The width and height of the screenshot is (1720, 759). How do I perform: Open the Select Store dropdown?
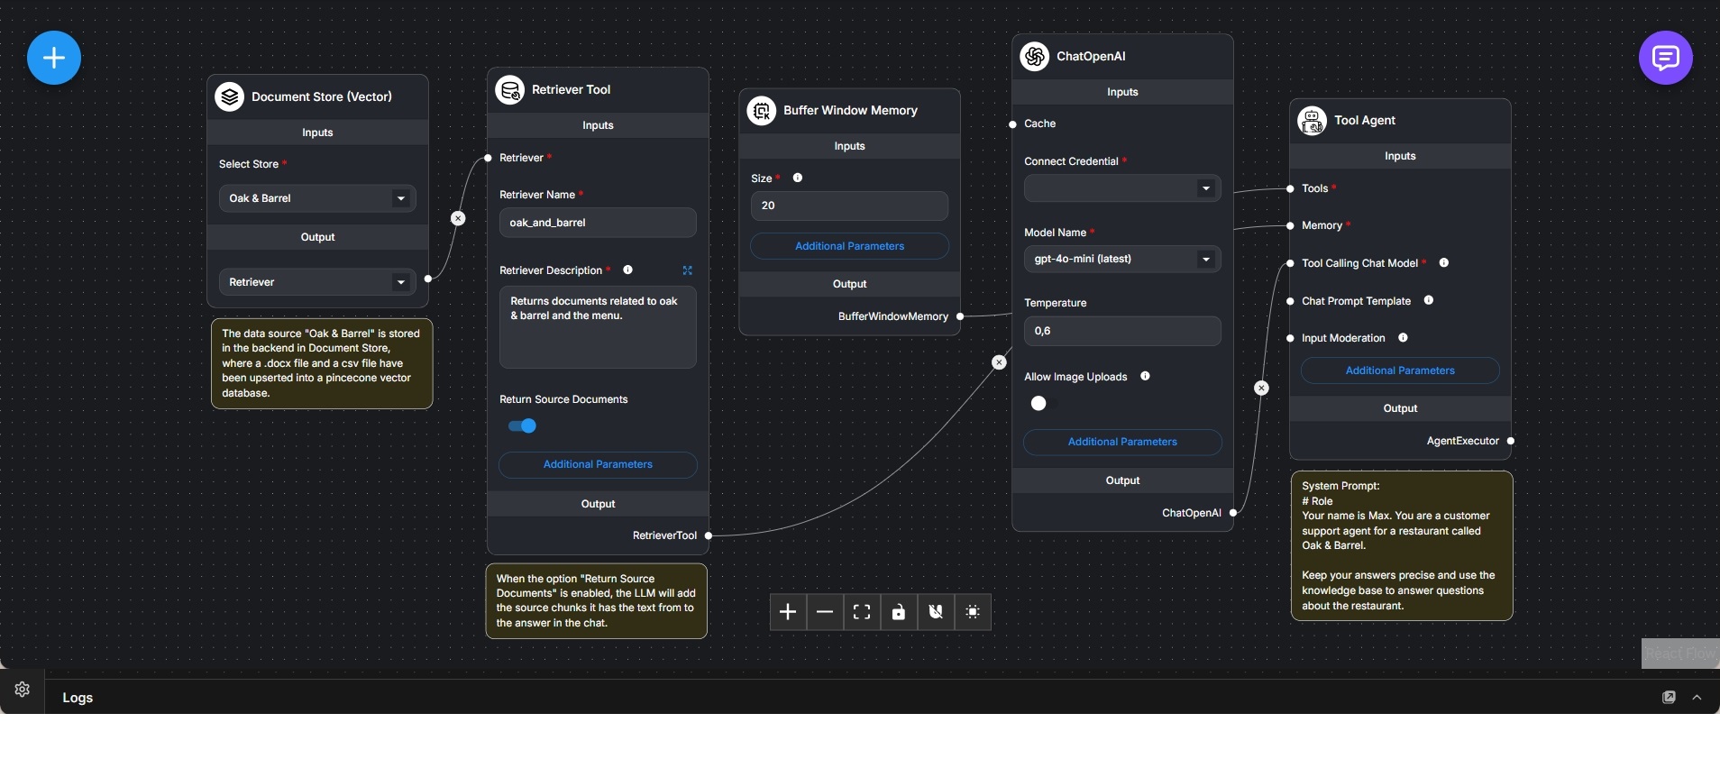pos(317,198)
